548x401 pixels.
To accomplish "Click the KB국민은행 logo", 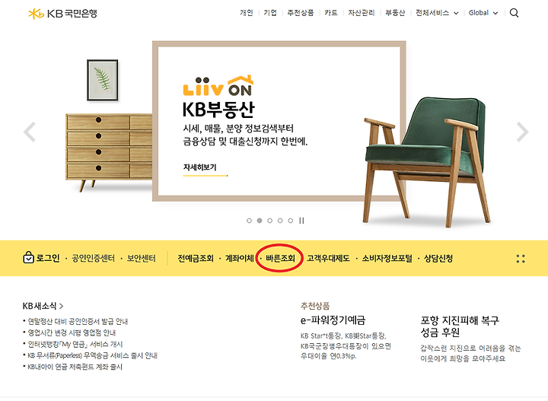I will pos(62,14).
